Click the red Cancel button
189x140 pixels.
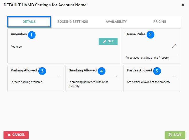point(16,135)
